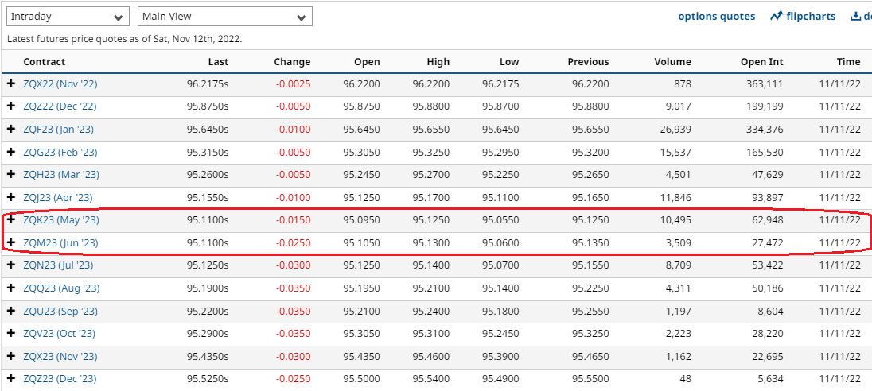
Task: Sort by the Volume column header
Action: 673,62
